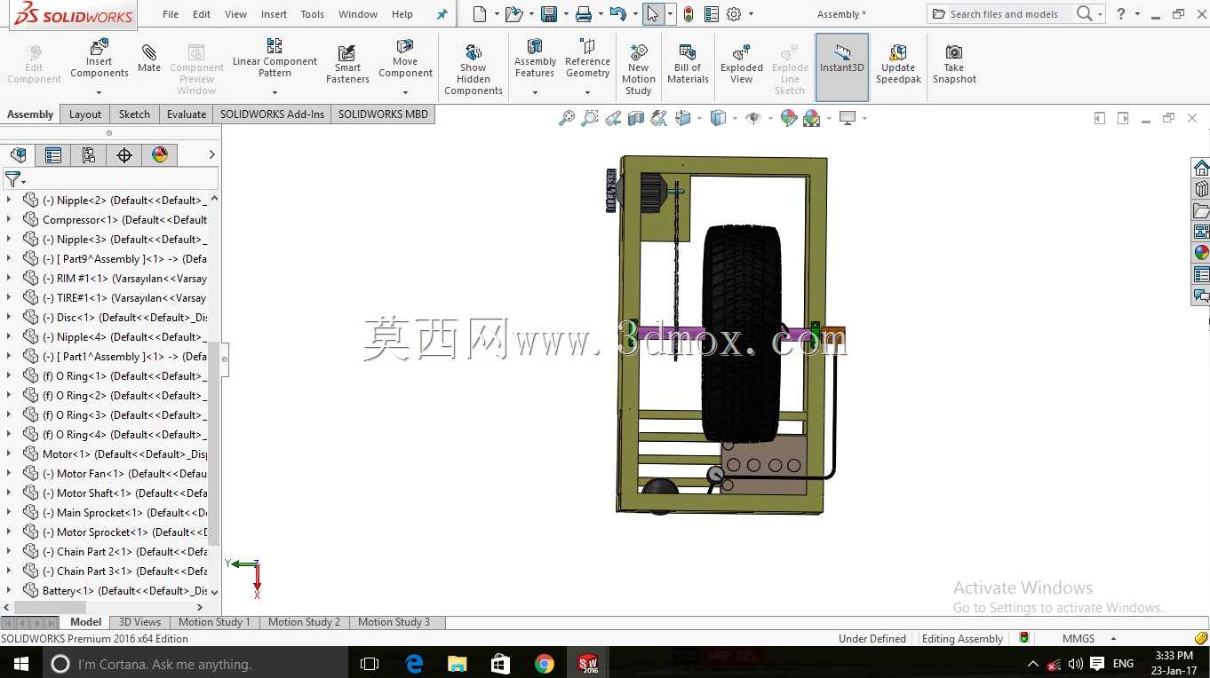
Task: Open SOLIDWORKS MBD tab
Action: pyautogui.click(x=383, y=114)
